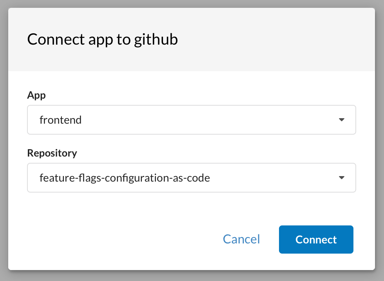384x281 pixels.
Task: Click the App label above the selector
Action: [x=36, y=95]
